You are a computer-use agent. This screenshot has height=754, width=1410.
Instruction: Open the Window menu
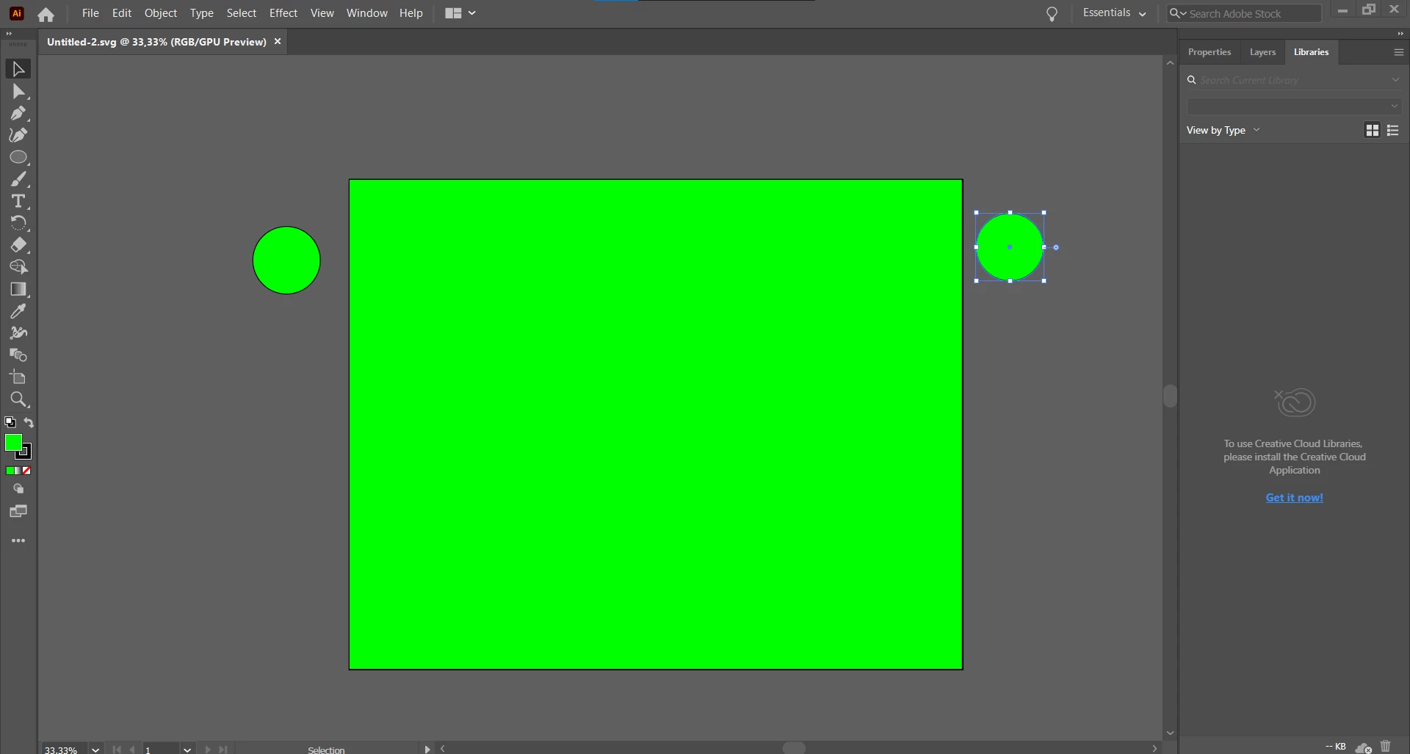click(367, 13)
